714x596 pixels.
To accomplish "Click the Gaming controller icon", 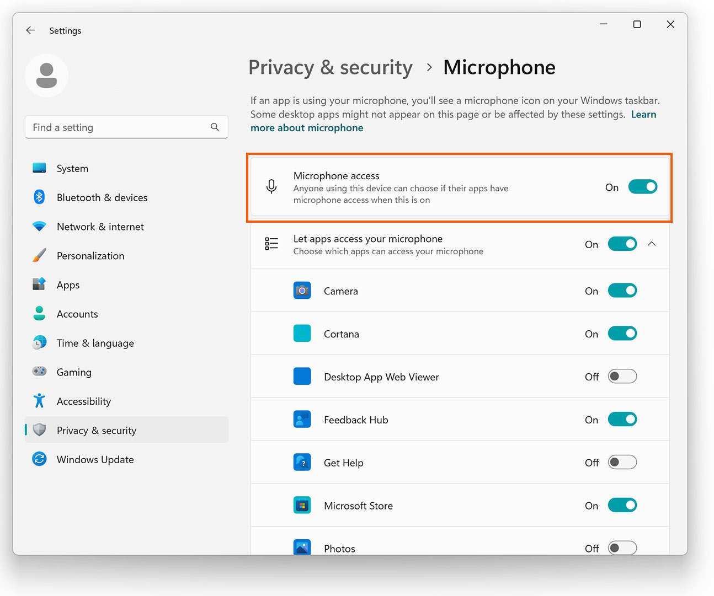I will coord(39,372).
